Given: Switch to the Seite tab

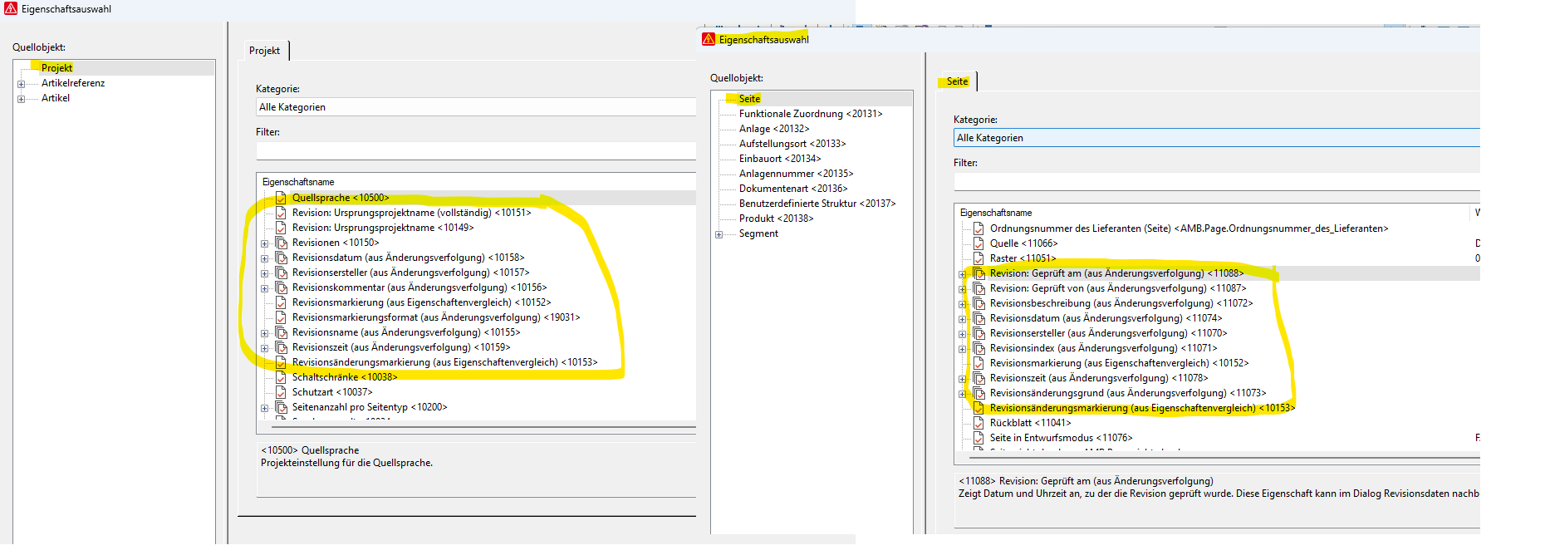Looking at the screenshot, I should (x=957, y=81).
